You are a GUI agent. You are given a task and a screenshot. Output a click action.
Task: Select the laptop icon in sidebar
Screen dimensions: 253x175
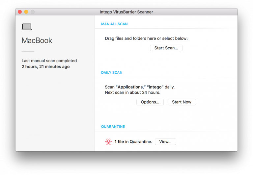point(27,27)
